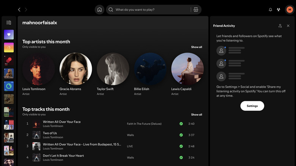Click the Settings button in Friend Activity
Viewport: 296px width, 166px height.
click(x=252, y=106)
